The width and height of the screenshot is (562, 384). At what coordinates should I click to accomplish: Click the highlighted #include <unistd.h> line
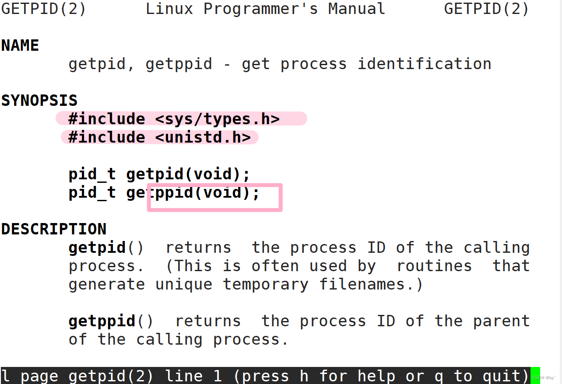(x=159, y=137)
